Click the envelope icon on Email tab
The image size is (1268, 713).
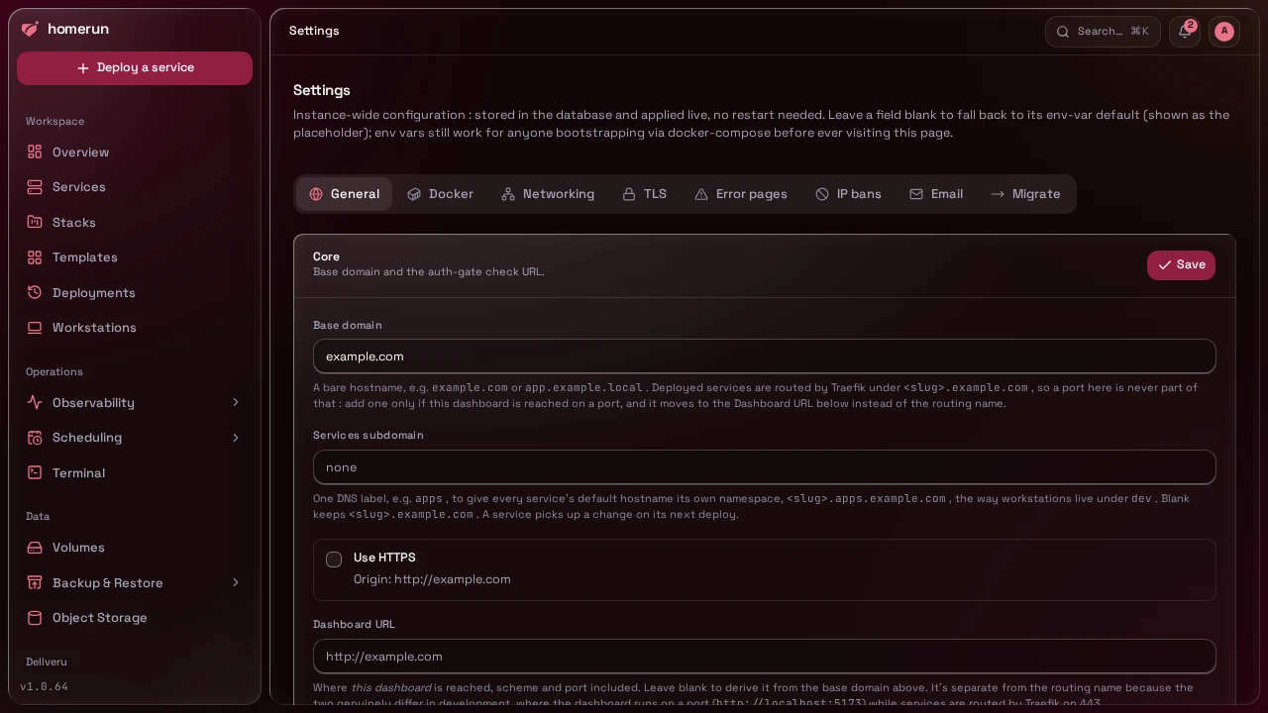[916, 194]
